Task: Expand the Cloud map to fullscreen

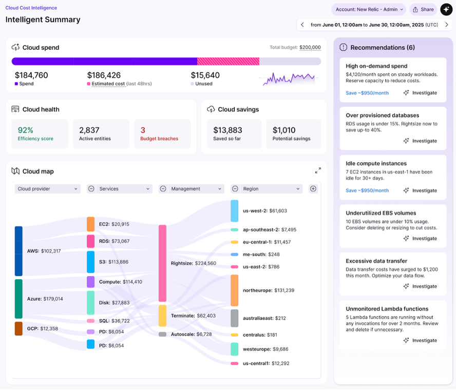Action: click(x=318, y=170)
